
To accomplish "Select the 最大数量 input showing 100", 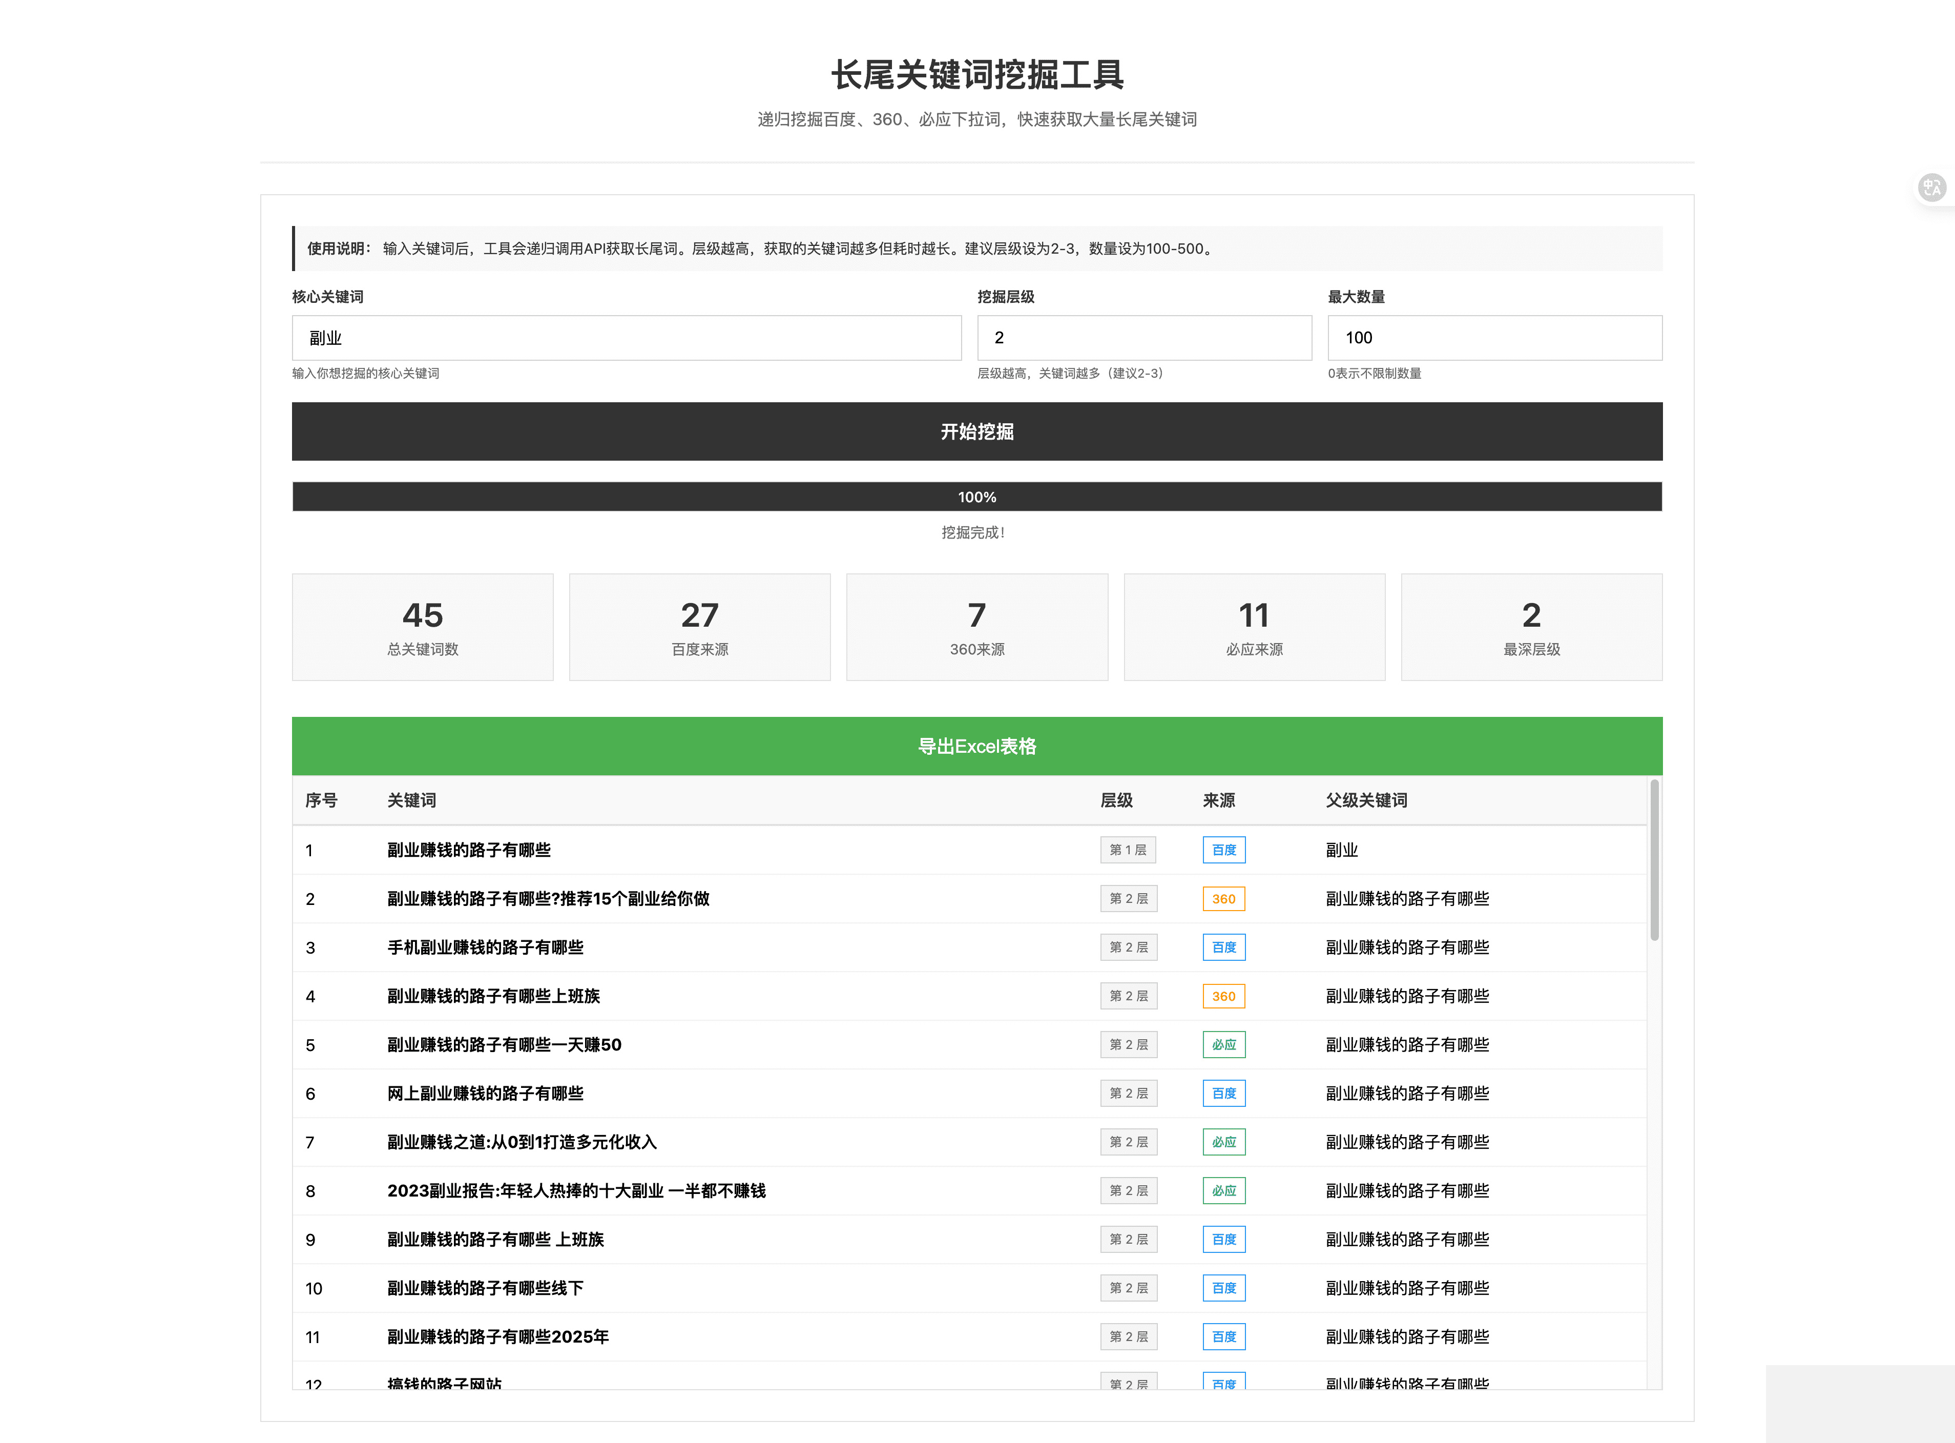I will click(1494, 338).
